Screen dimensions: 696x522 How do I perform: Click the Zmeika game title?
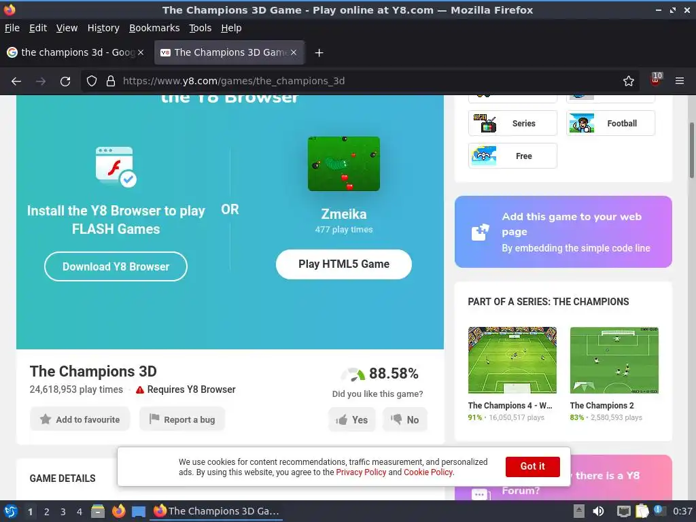click(343, 214)
